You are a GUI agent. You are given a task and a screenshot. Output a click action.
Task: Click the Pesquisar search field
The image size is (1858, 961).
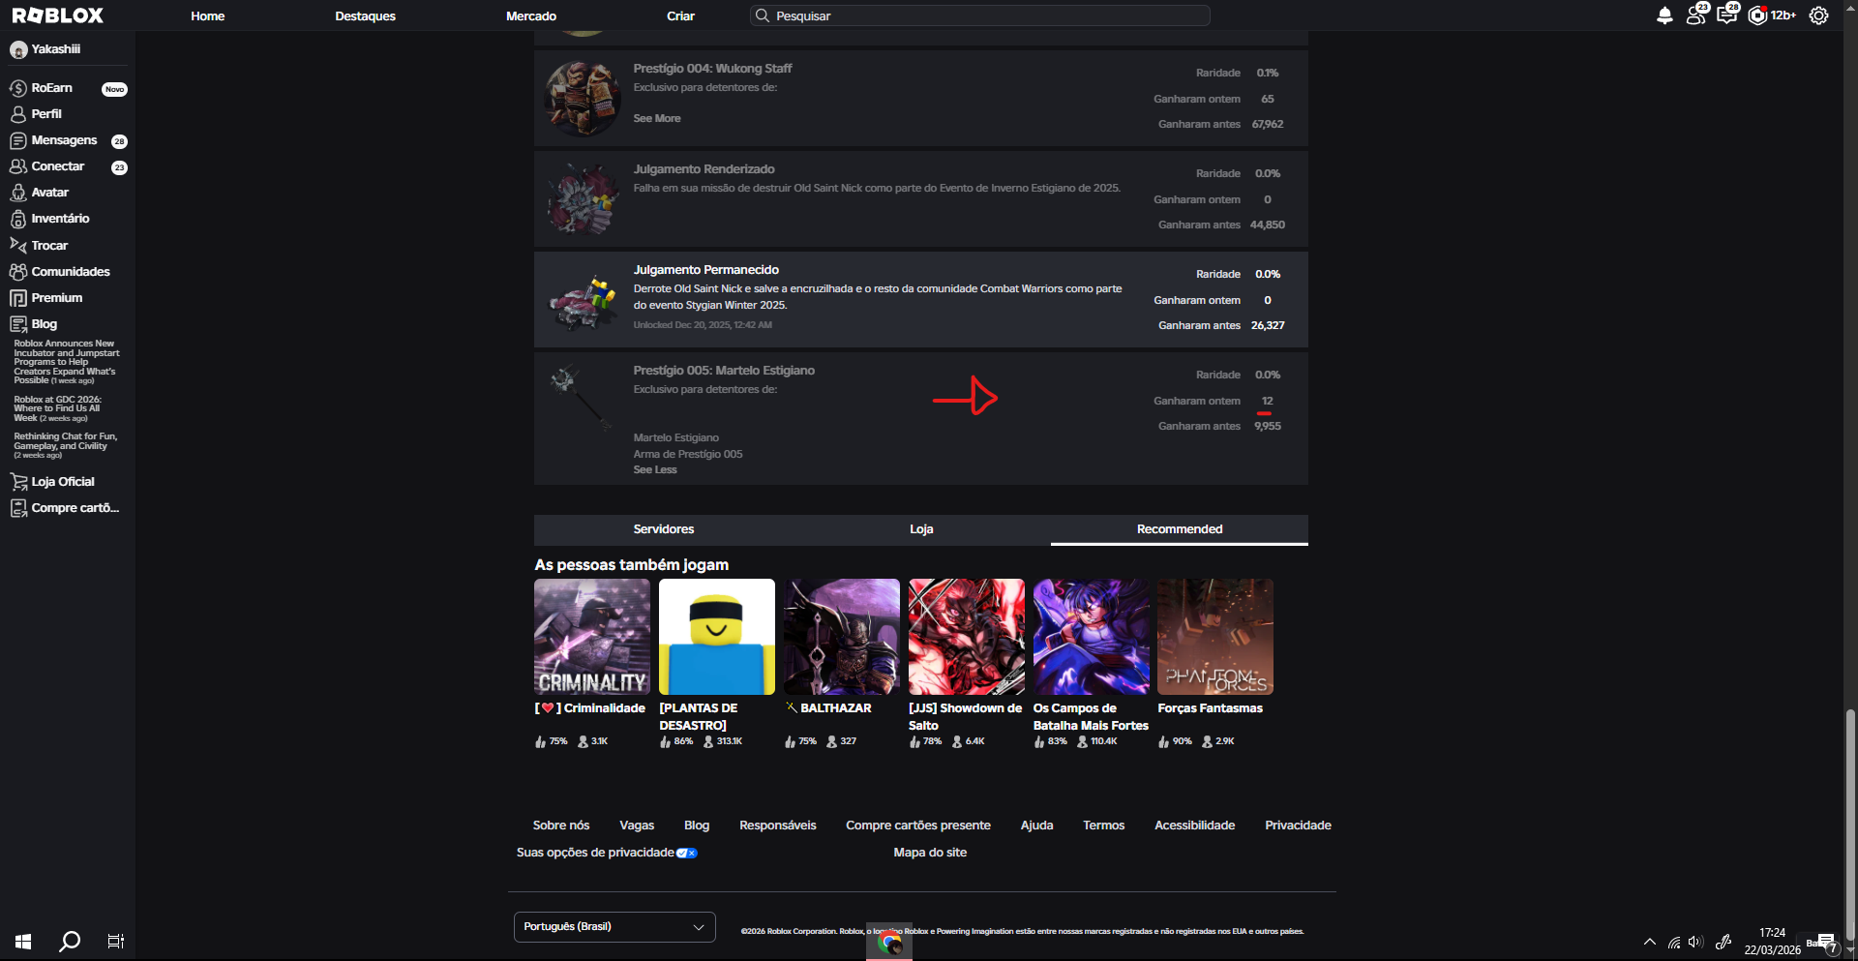979,15
